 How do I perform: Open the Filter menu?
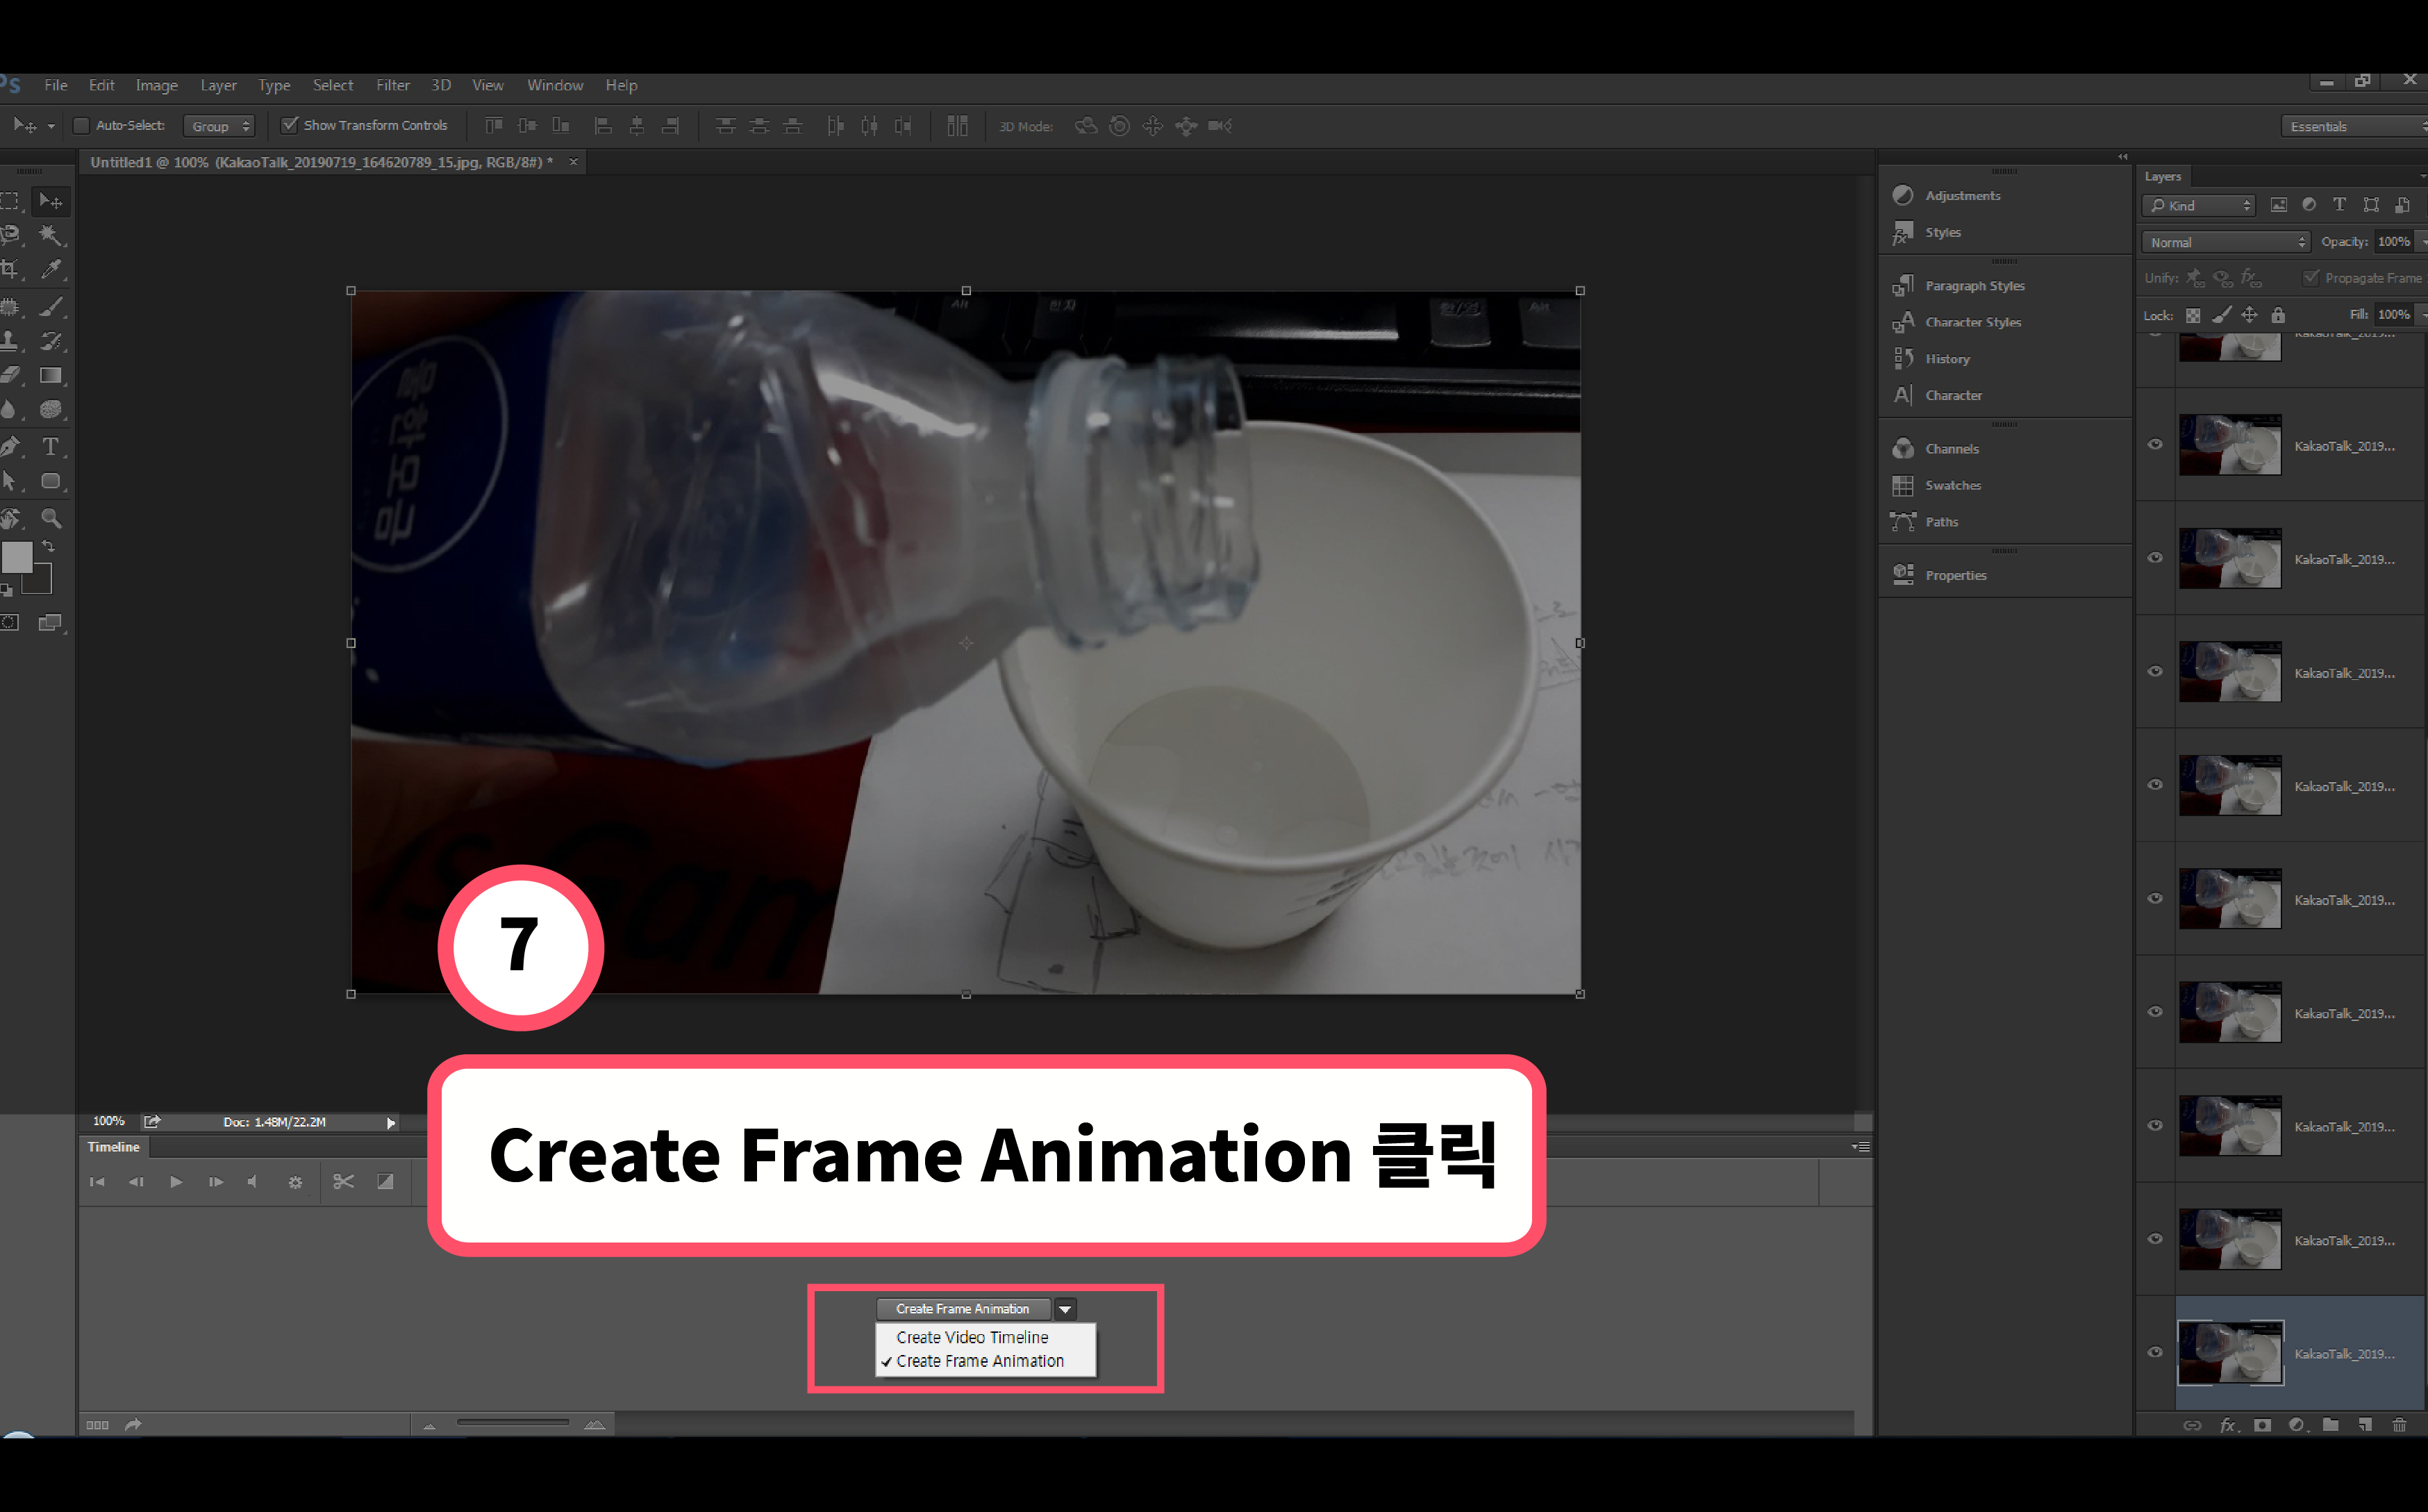click(392, 85)
